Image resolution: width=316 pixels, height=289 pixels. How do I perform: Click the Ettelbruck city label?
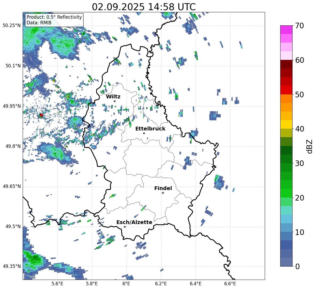pos(150,129)
